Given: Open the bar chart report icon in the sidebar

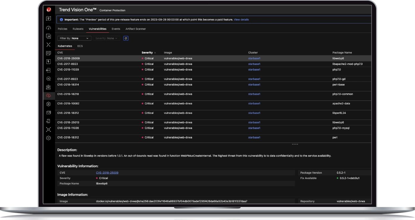Looking at the screenshot, I should (48, 36).
